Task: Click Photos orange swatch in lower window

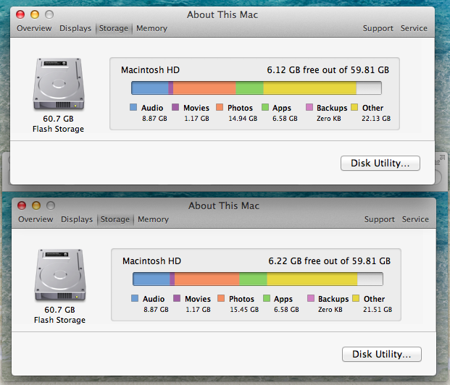Action: 221,298
